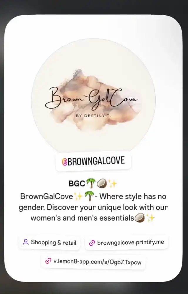This screenshot has width=188, height=294.
Task: Tap the sparkles emoji after the BGC heading
Action: (x=113, y=183)
